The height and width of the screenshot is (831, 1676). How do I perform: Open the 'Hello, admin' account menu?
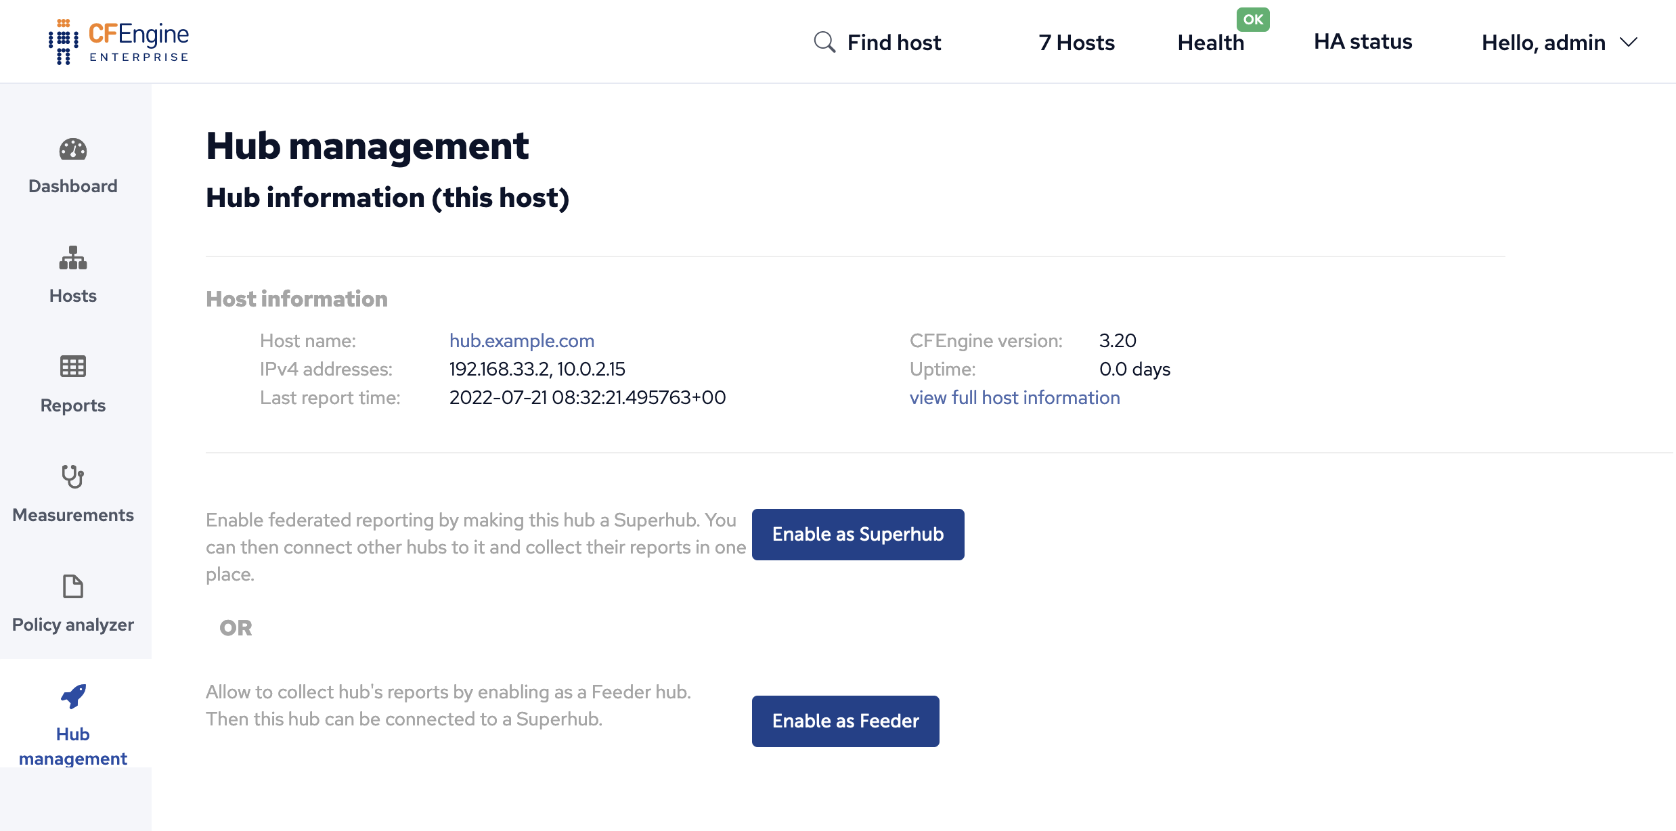(x=1543, y=42)
